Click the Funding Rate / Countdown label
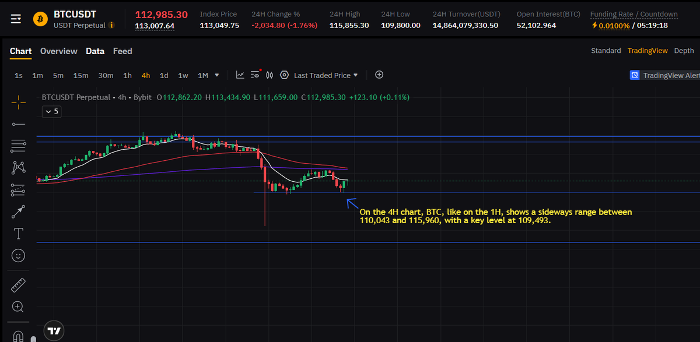700x342 pixels. pyautogui.click(x=634, y=14)
